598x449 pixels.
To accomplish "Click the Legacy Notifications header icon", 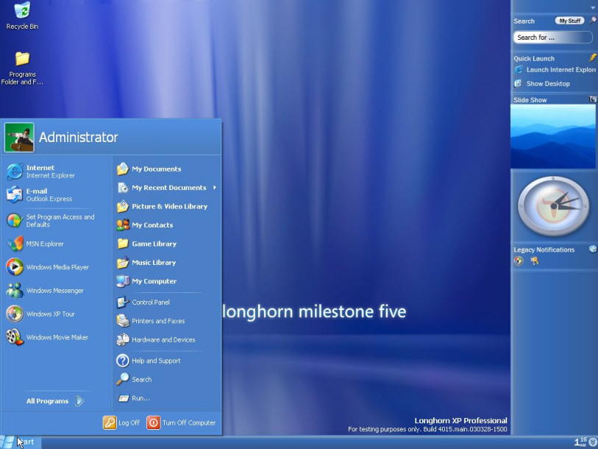I will [x=593, y=249].
